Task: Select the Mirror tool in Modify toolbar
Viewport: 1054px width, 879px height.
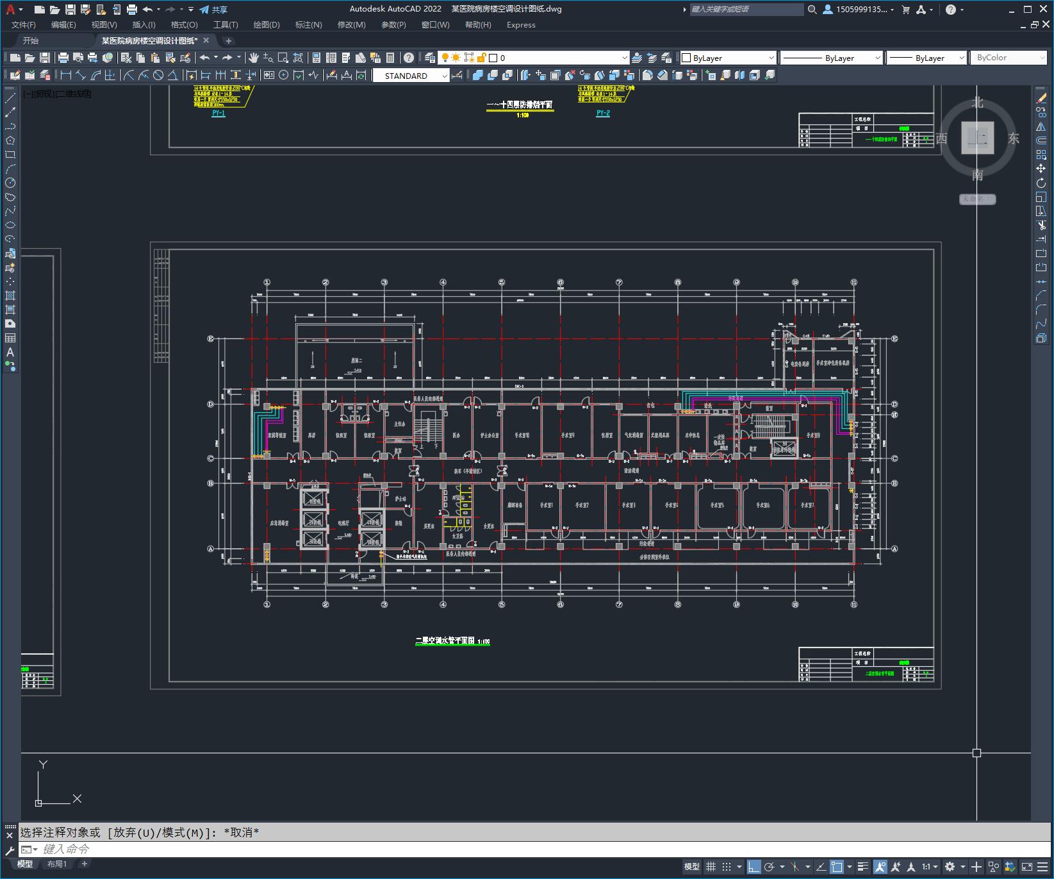Action: point(1041,126)
